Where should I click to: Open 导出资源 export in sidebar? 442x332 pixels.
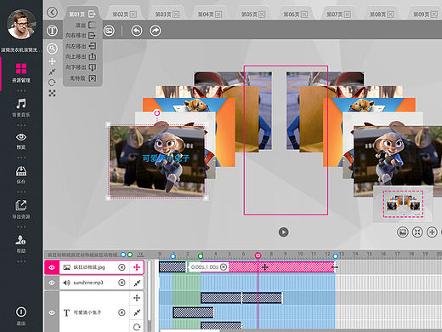click(21, 209)
